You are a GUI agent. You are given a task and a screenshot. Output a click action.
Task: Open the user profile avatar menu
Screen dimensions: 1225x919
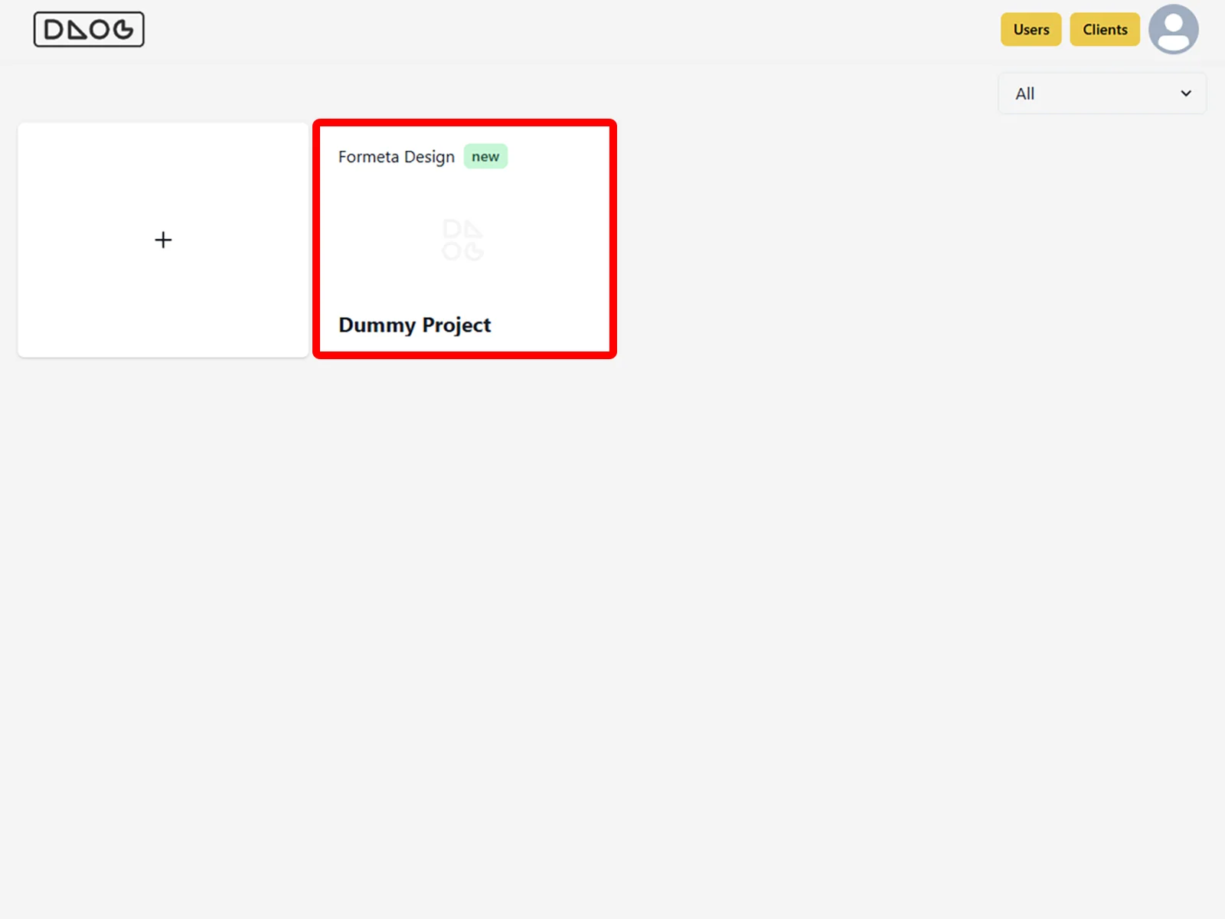(x=1173, y=30)
